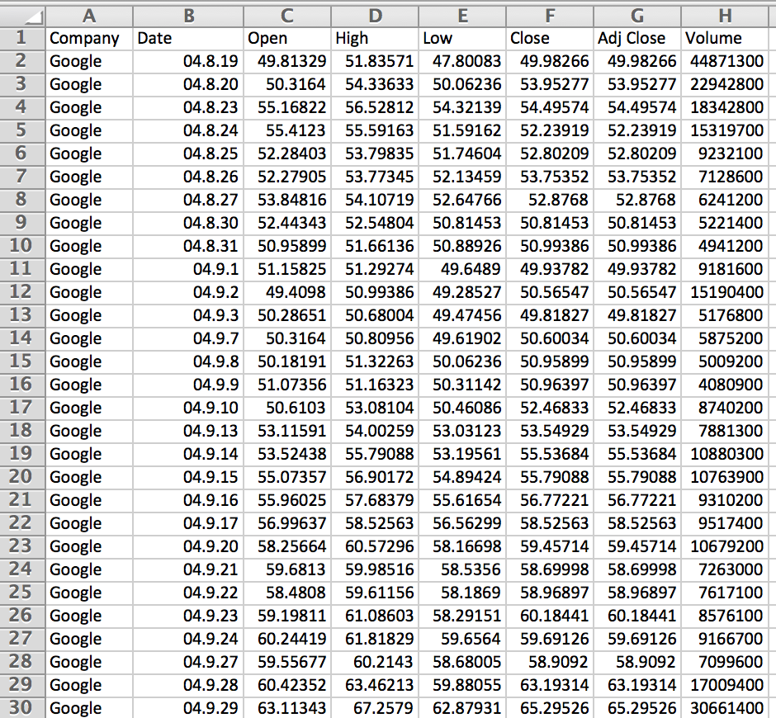Select row 30 header

tap(23, 708)
